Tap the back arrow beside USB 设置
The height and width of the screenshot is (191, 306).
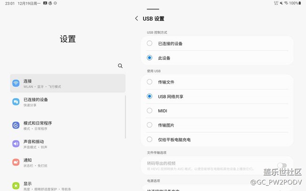click(x=137, y=18)
